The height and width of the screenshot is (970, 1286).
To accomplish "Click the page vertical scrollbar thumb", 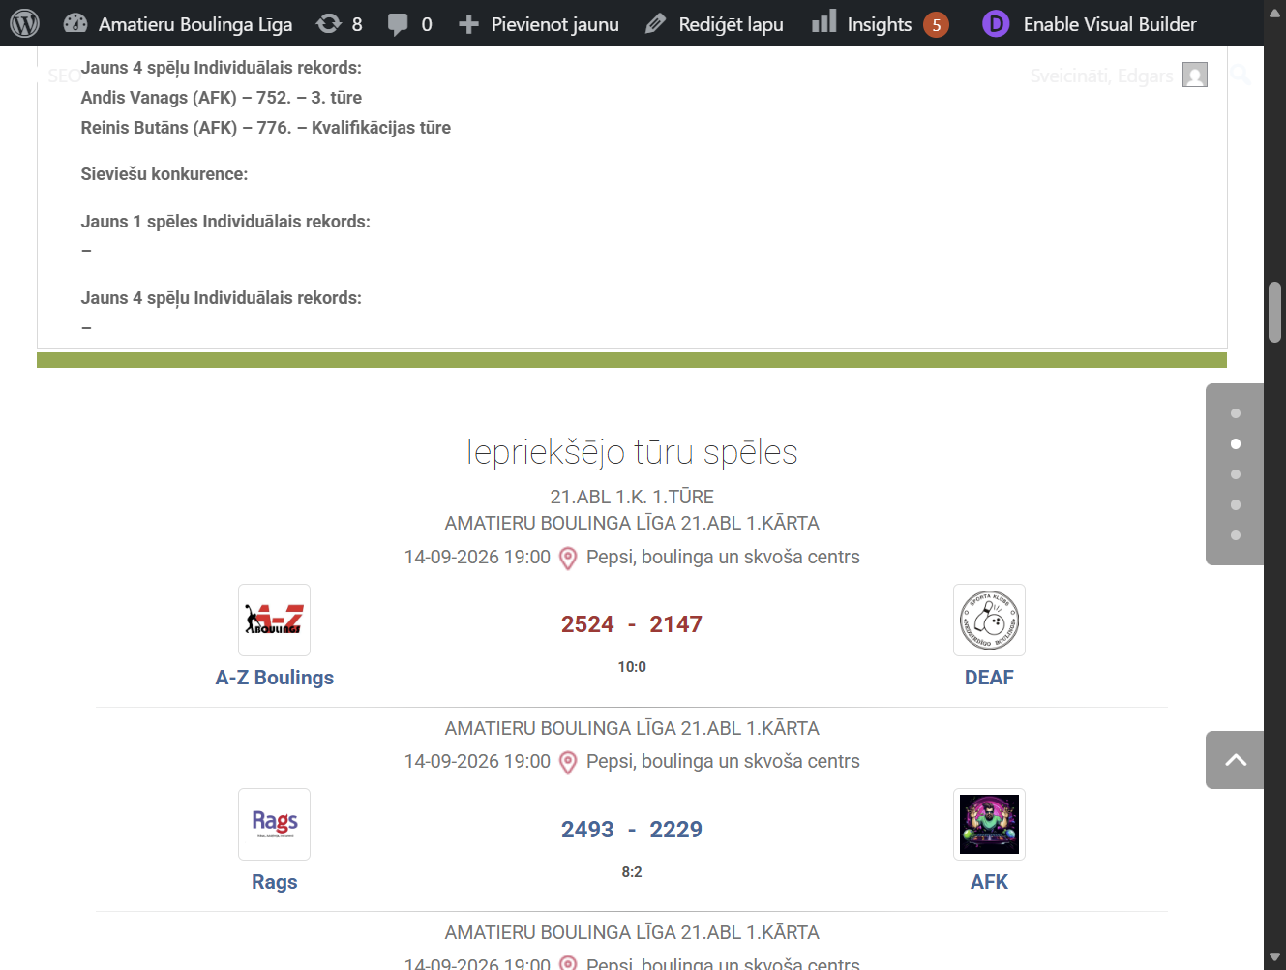I will 1275,312.
